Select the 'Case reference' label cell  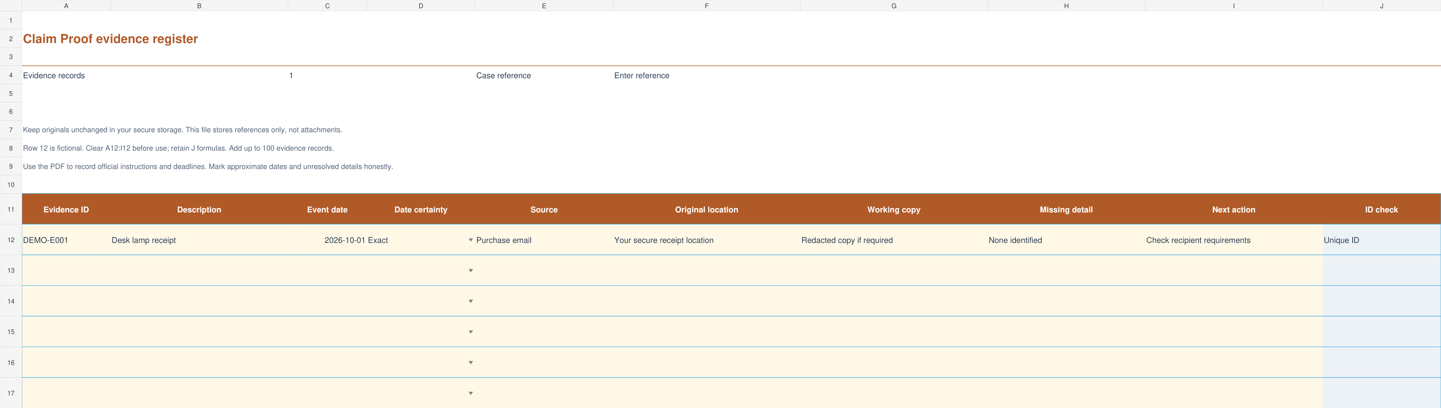click(544, 75)
